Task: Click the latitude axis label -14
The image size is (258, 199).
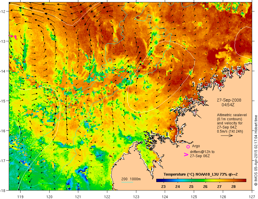Action: (x=3, y=71)
